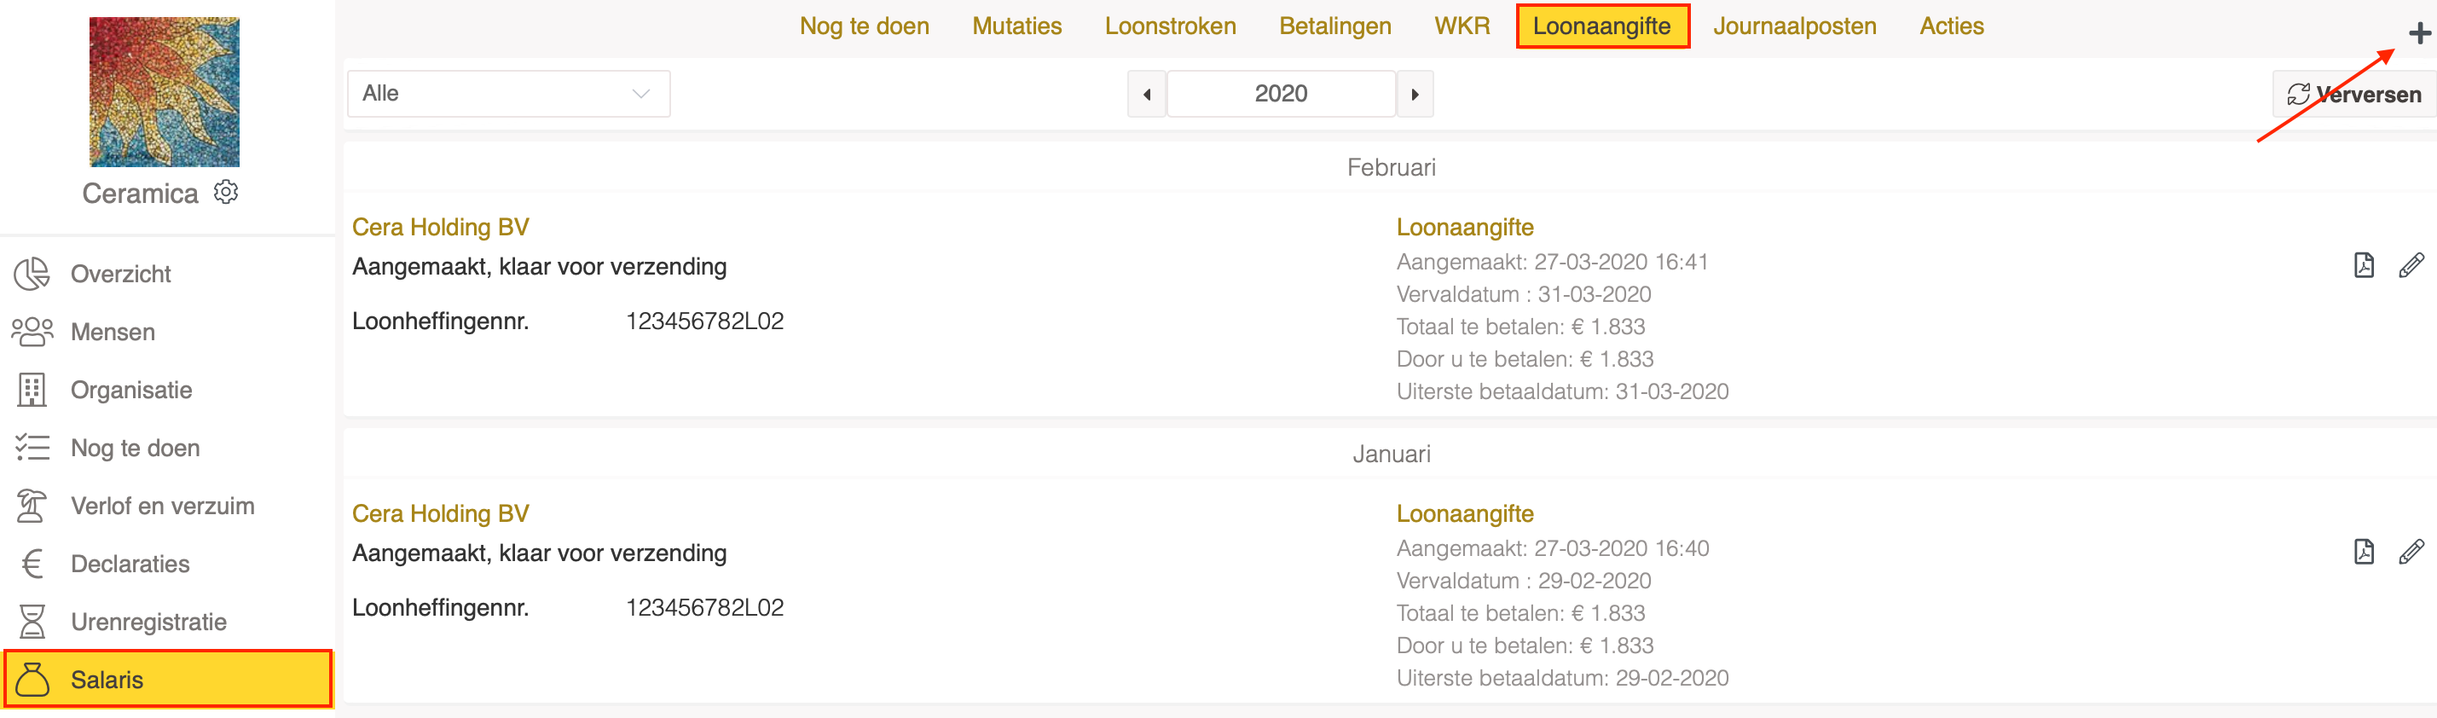Click 'Aangemaakt: 27-03-2020 16:40' text
This screenshot has height=718, width=2437.
click(1553, 548)
